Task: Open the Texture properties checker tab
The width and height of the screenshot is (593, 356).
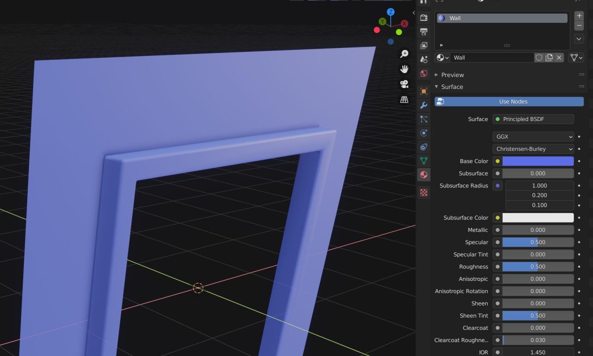Action: click(424, 192)
